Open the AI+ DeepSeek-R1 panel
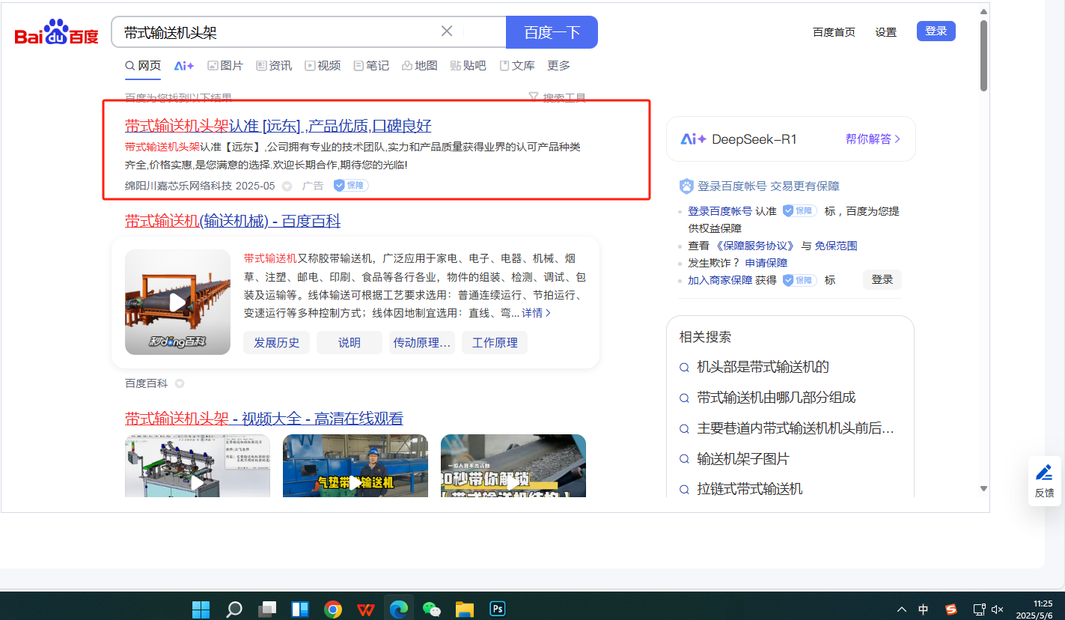Image resolution: width=1065 pixels, height=620 pixels. pos(790,139)
